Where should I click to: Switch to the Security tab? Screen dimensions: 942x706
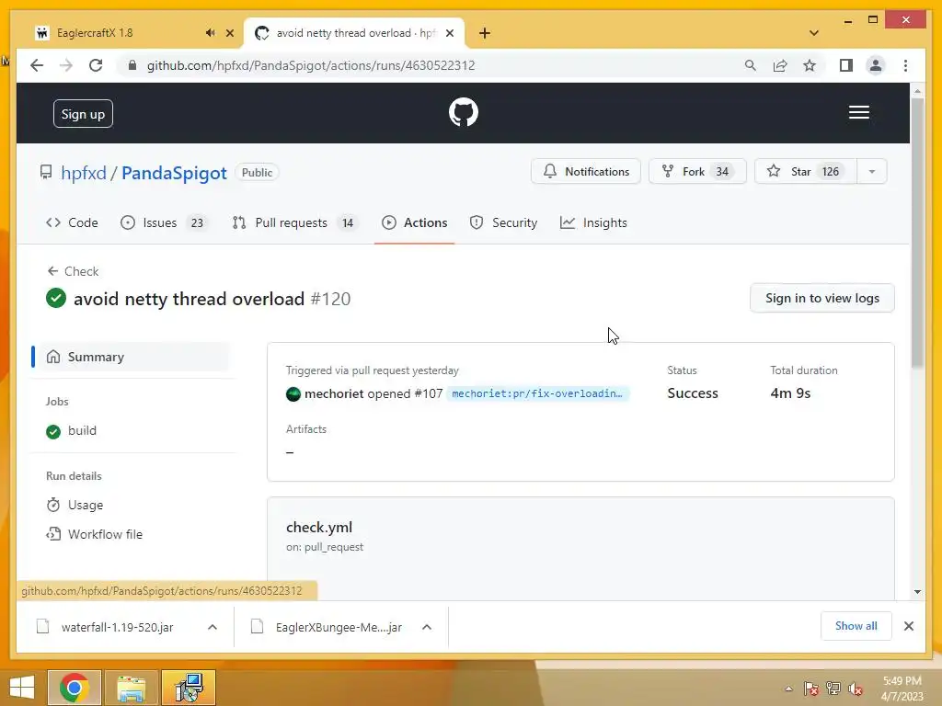point(503,222)
